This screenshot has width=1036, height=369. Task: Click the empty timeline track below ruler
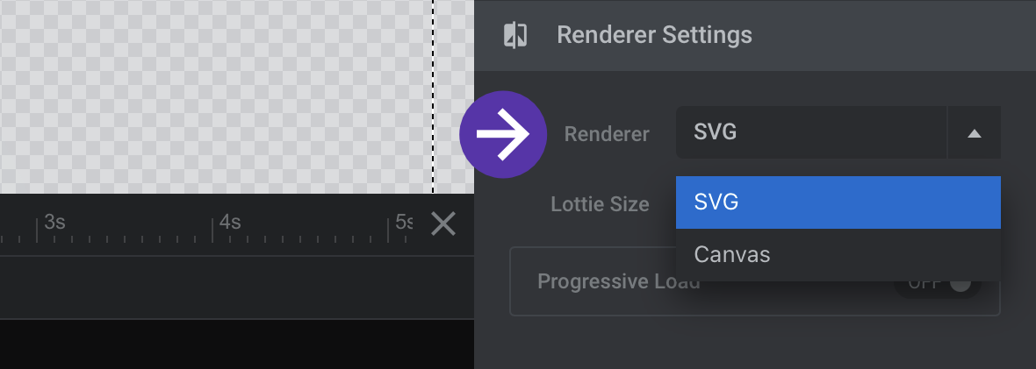pos(236,287)
